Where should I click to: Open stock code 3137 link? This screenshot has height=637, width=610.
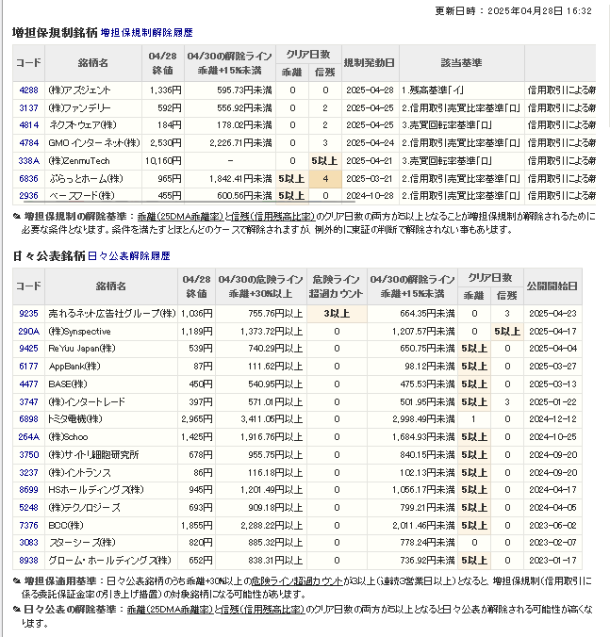pyautogui.click(x=28, y=108)
